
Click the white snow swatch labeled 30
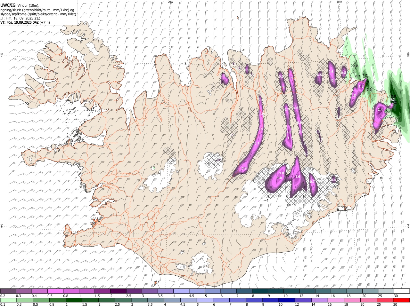401,291
